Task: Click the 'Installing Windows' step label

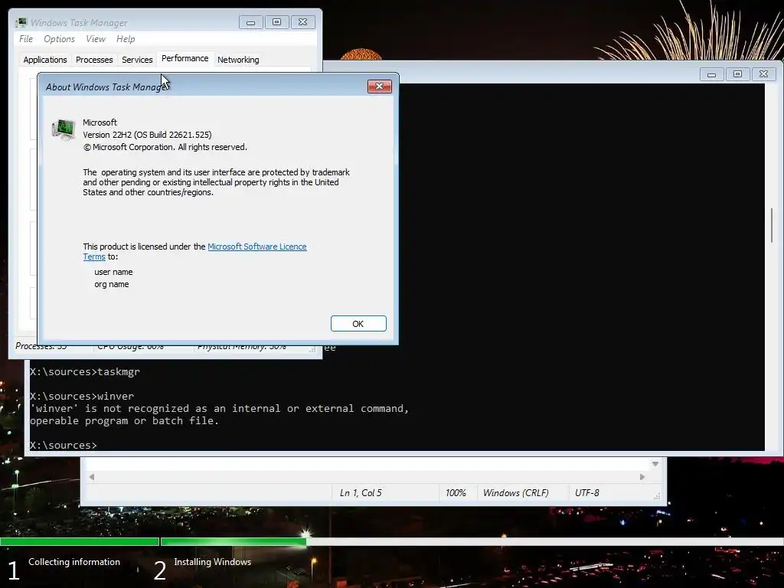Action: pyautogui.click(x=213, y=562)
